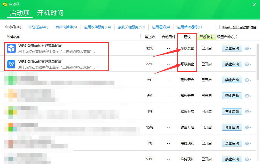Switch to the 开机时间 tab
This screenshot has height=164, width=260.
click(50, 13)
